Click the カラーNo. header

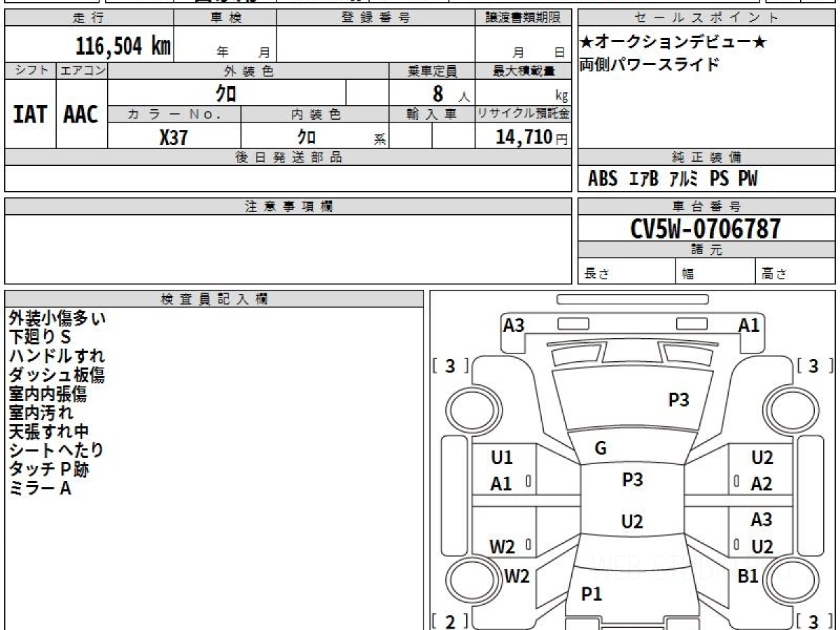(174, 114)
